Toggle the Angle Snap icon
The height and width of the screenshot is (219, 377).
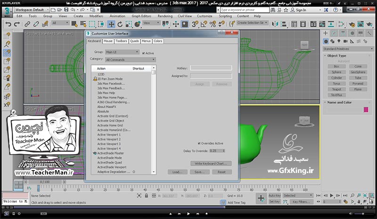pyautogui.click(x=204, y=24)
